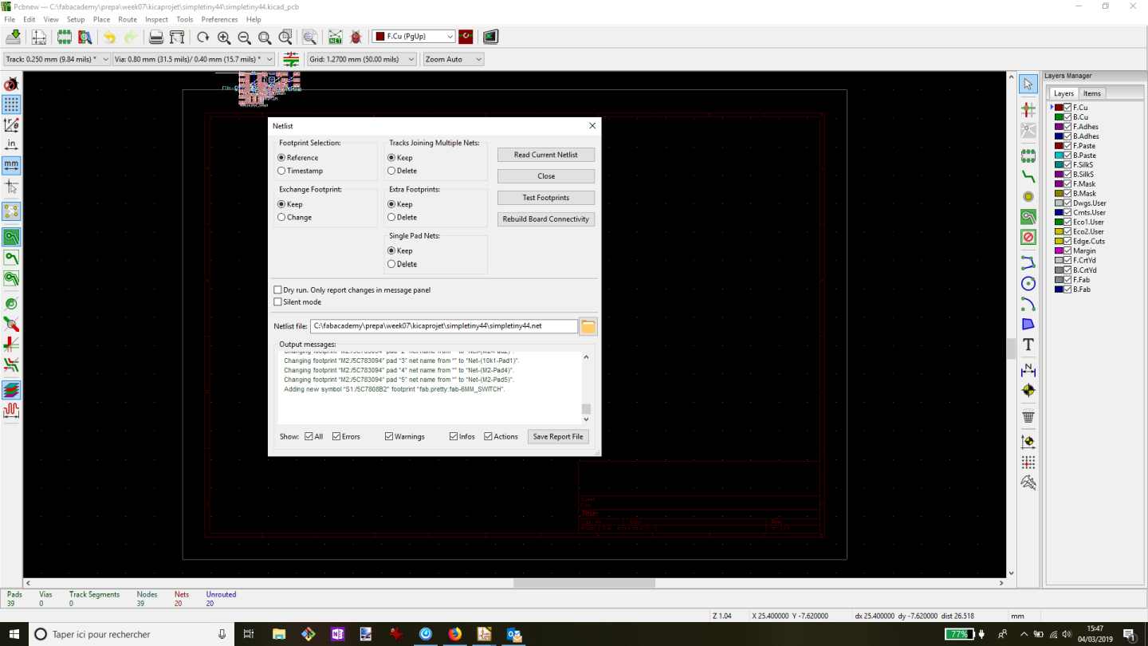The height and width of the screenshot is (646, 1148).
Task: Select the delete items trash tool
Action: coord(1028,416)
